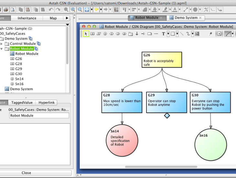
Task: Click the Zoom In magnifier icon
Action: coord(73,10)
